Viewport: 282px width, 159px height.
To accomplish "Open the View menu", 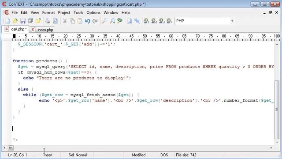I will 35,13.
